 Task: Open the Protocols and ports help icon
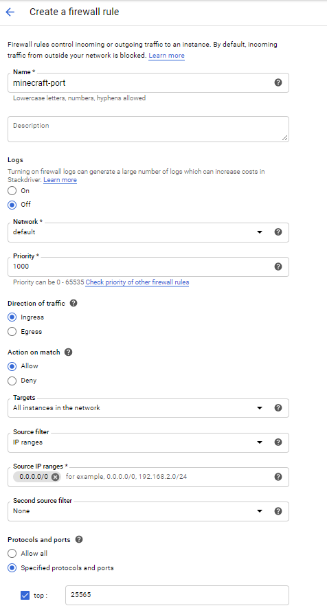click(x=79, y=539)
